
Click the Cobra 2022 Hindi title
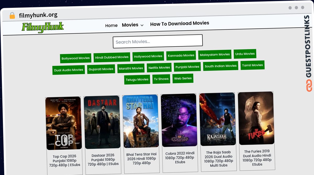(180, 158)
